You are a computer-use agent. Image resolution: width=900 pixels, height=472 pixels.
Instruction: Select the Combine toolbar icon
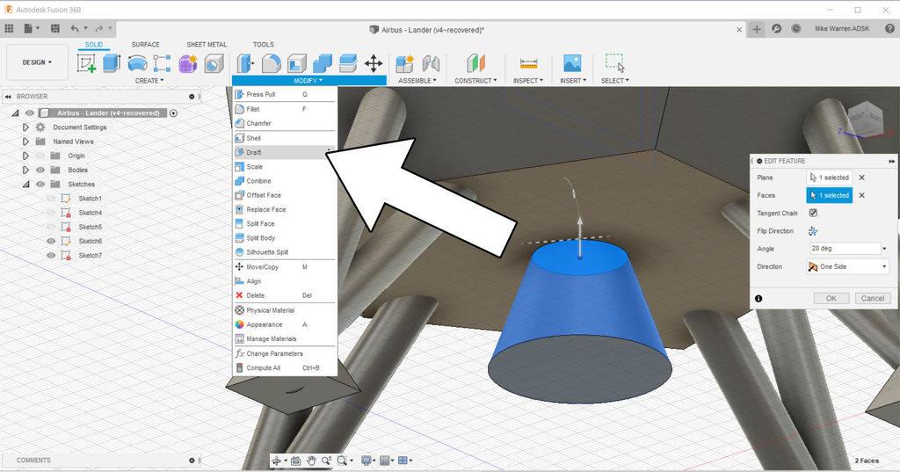[322, 63]
